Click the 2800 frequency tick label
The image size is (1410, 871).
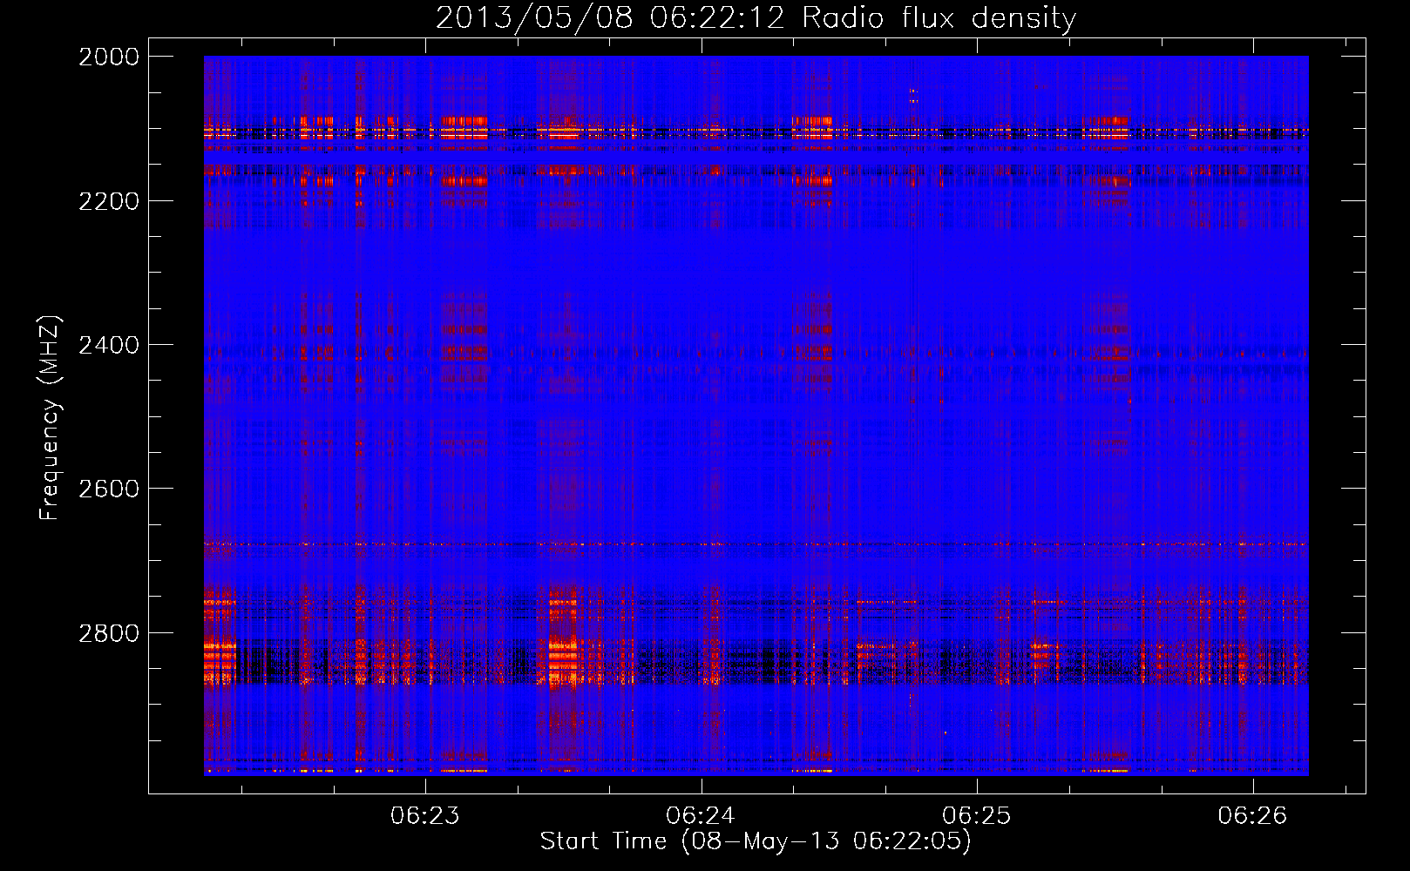(109, 633)
